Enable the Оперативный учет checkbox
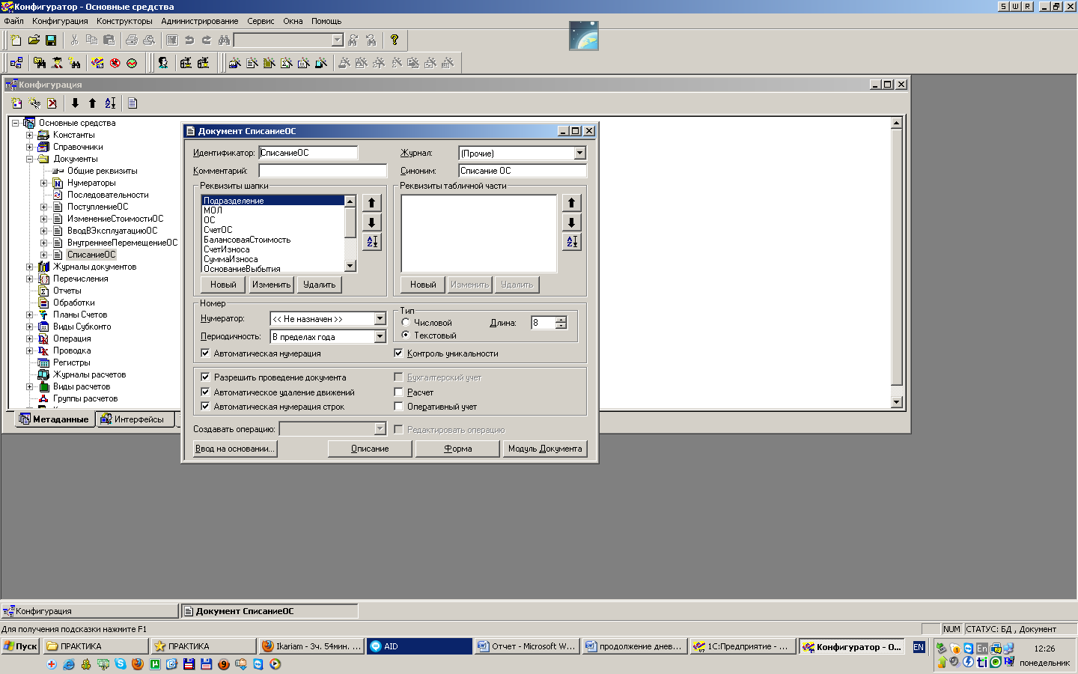The image size is (1078, 674). [x=398, y=407]
